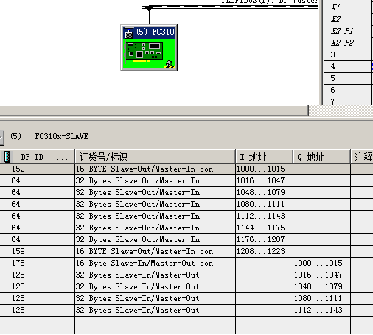Select row with Q address 1048...1079

[x=186, y=286]
